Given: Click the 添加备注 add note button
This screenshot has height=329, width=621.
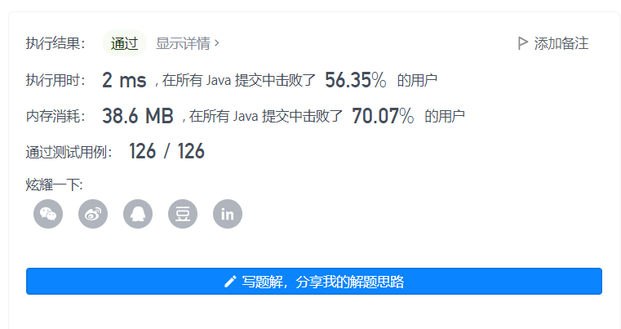Looking at the screenshot, I should (553, 43).
